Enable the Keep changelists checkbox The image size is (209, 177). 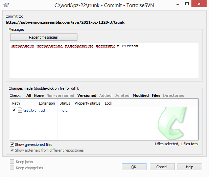point(12,168)
